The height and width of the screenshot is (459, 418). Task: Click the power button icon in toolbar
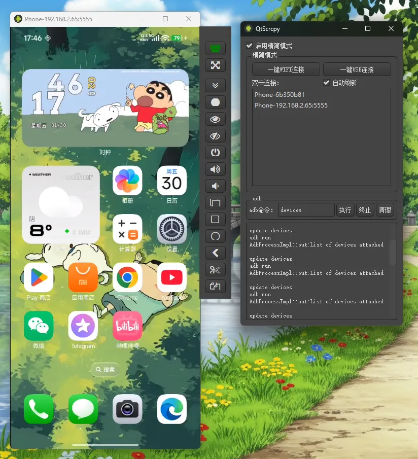215,153
